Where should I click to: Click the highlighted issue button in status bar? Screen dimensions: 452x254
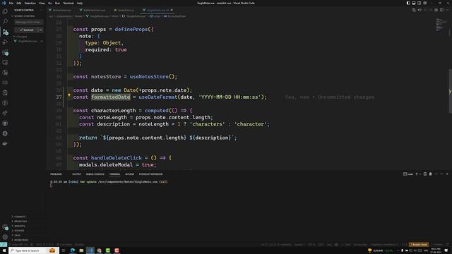(x=419, y=245)
